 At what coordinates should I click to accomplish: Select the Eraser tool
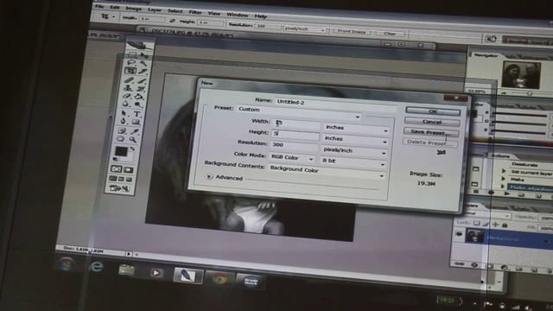tap(128, 96)
